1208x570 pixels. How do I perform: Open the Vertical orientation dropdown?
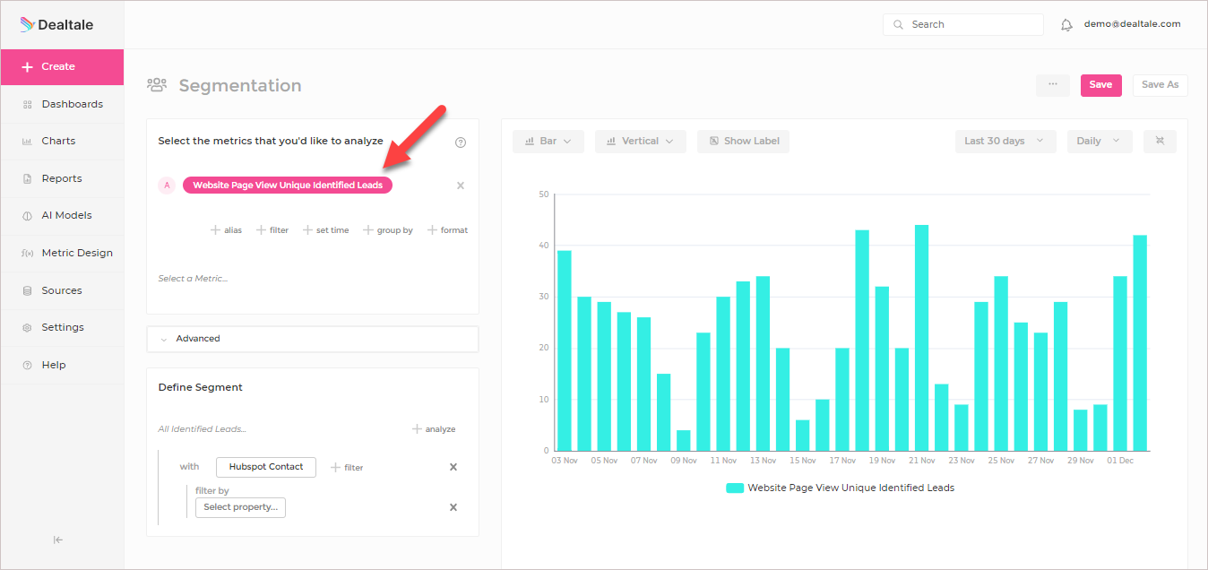(x=641, y=141)
